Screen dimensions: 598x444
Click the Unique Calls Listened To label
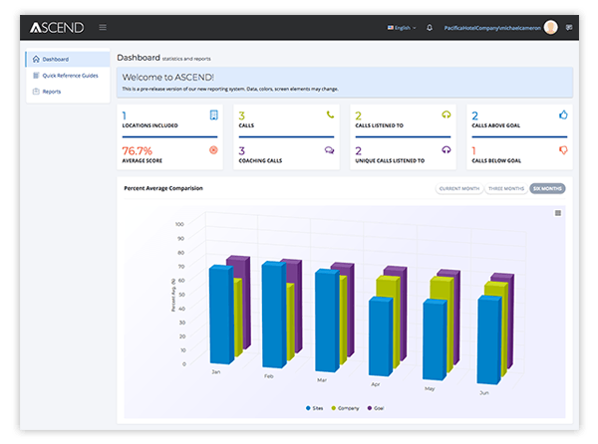(390, 160)
